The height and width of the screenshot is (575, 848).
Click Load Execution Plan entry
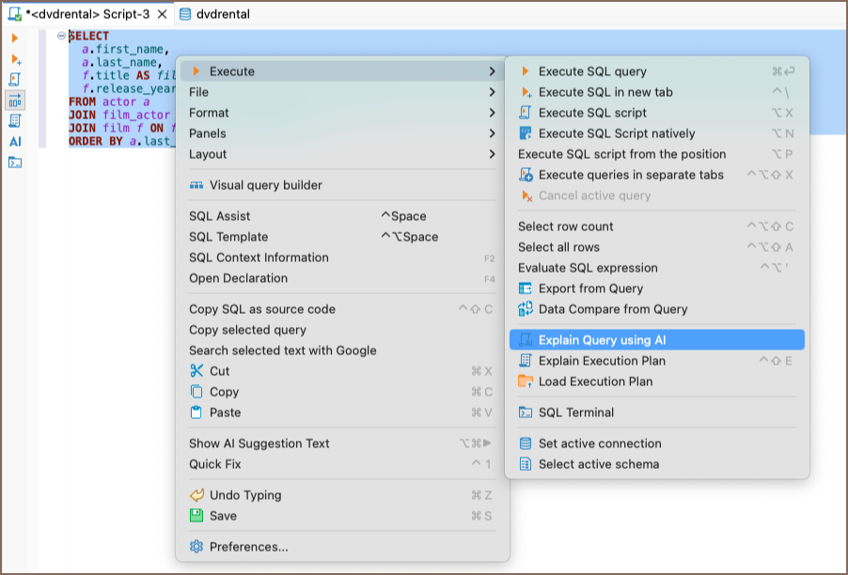[595, 381]
